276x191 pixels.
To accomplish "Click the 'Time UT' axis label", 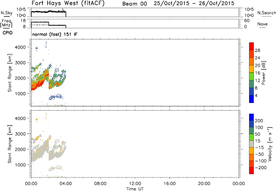I will point(135,189).
